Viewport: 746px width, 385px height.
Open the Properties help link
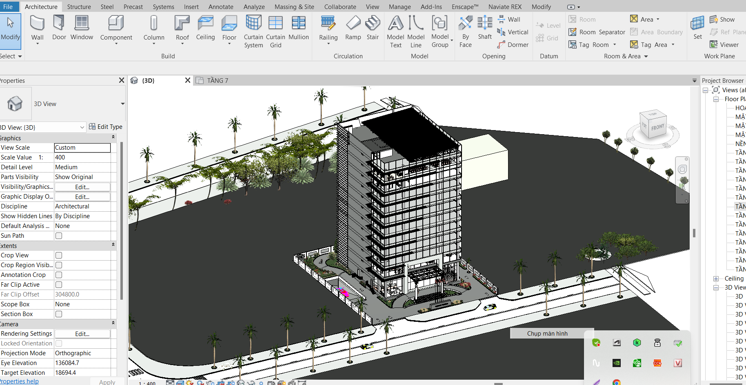pyautogui.click(x=19, y=381)
